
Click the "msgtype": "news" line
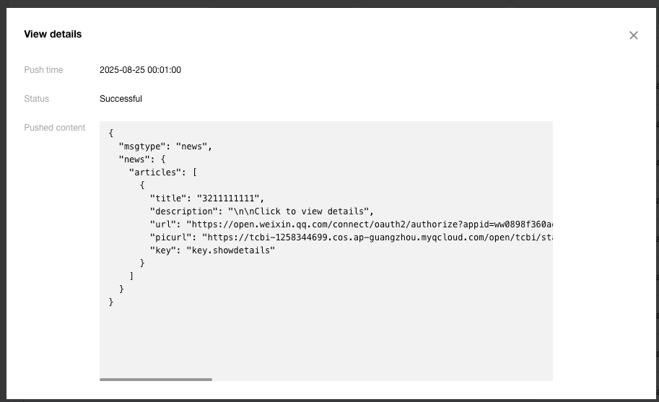click(165, 147)
